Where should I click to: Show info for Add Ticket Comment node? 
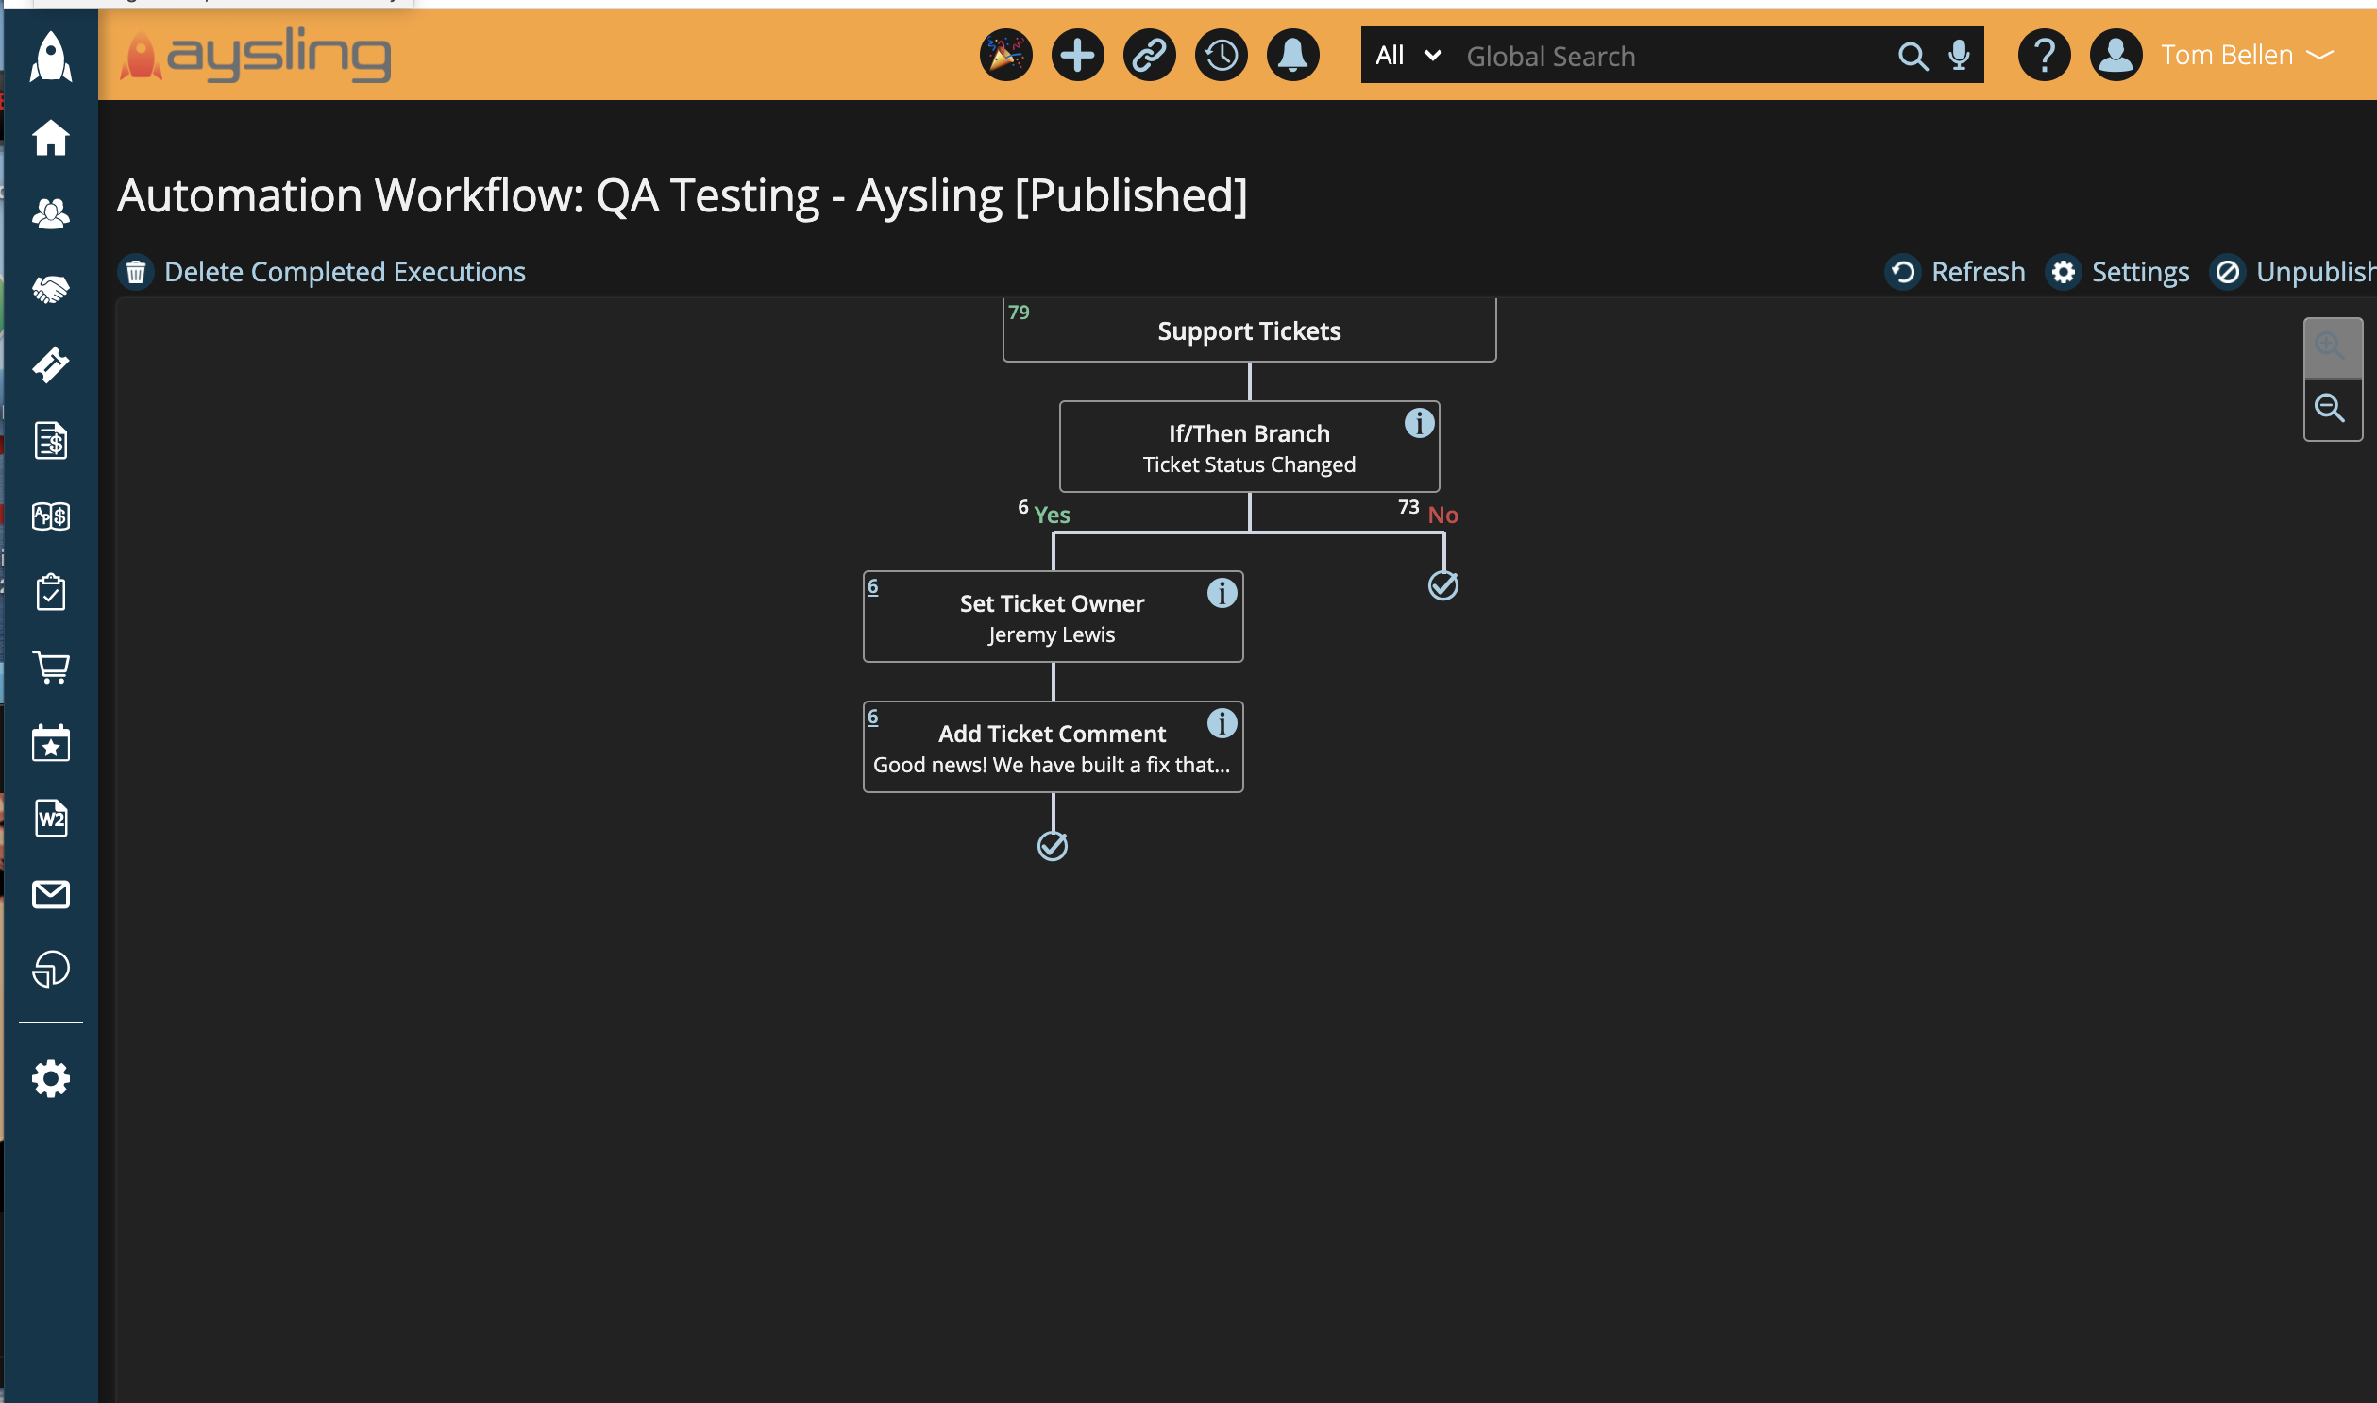pos(1222,723)
